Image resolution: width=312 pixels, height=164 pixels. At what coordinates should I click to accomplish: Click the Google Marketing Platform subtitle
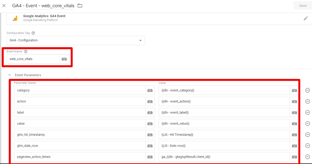coord(41,20)
